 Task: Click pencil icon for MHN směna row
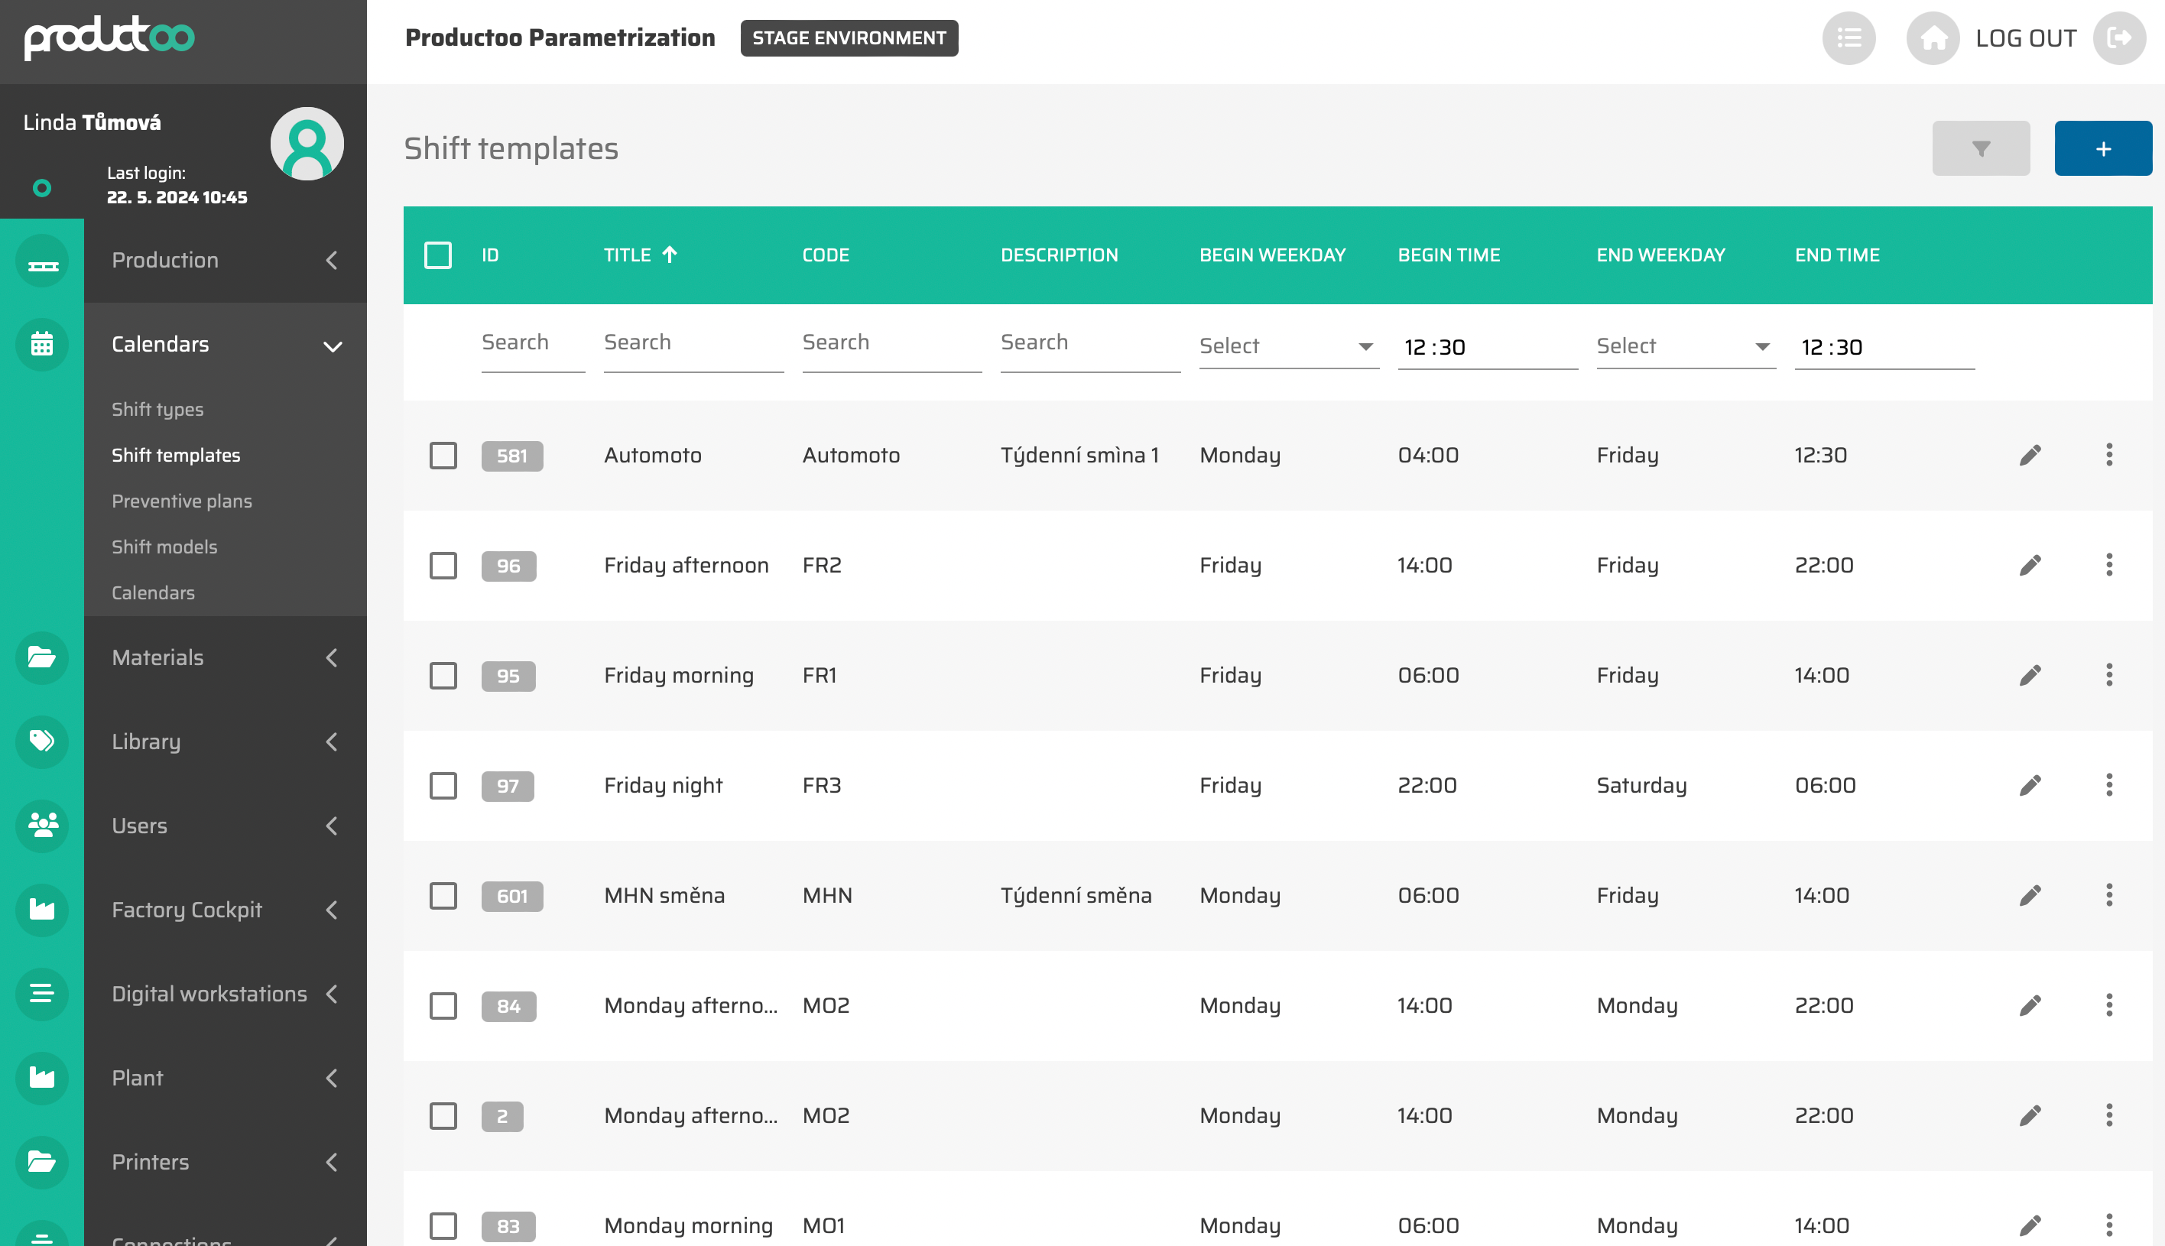(x=2030, y=895)
